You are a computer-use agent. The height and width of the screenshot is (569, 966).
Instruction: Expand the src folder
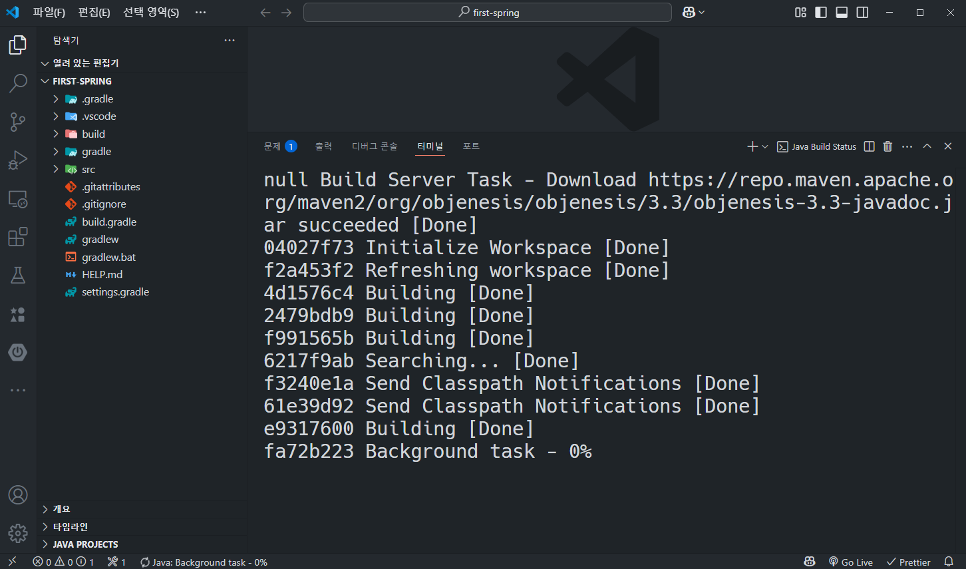click(142, 170)
